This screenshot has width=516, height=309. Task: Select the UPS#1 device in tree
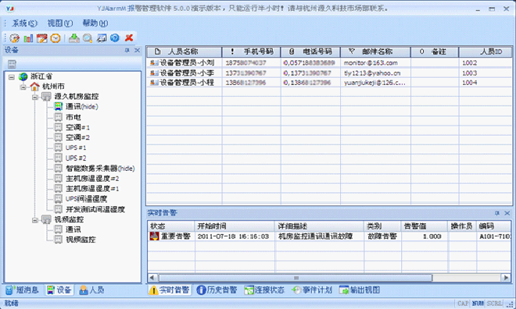click(76, 147)
